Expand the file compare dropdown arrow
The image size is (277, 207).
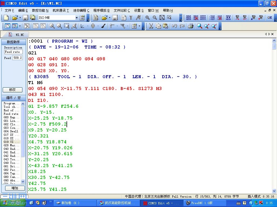pyautogui.click(x=20, y=26)
